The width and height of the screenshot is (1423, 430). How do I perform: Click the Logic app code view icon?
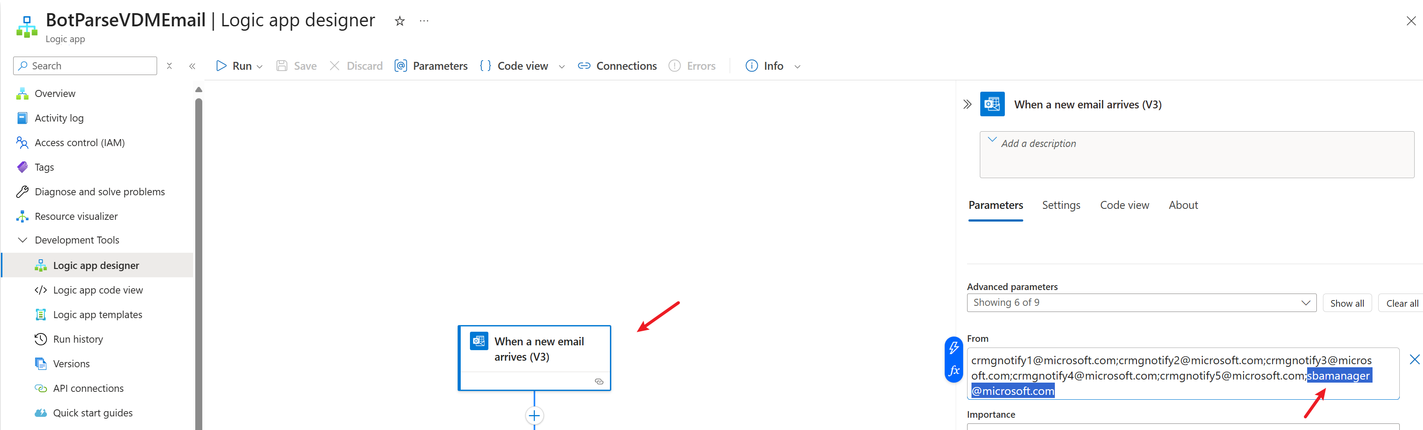[x=40, y=290]
